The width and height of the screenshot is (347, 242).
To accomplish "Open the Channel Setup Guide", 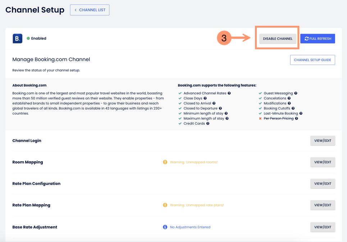I will click(312, 60).
